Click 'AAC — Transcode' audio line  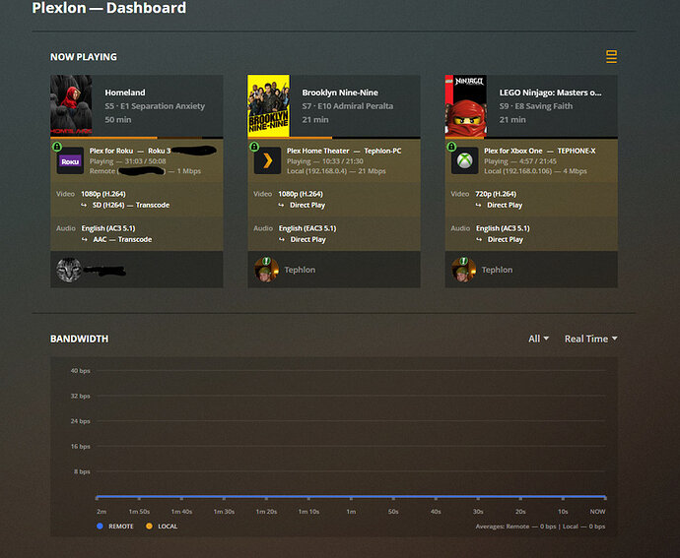coord(122,239)
